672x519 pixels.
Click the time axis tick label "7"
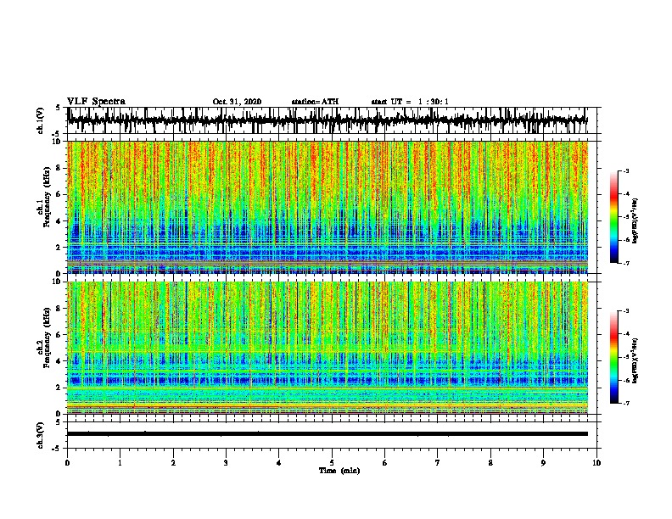click(438, 463)
